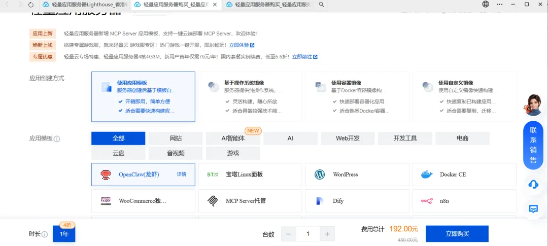
Task: Select the n8n template
Action: [x=464, y=201]
